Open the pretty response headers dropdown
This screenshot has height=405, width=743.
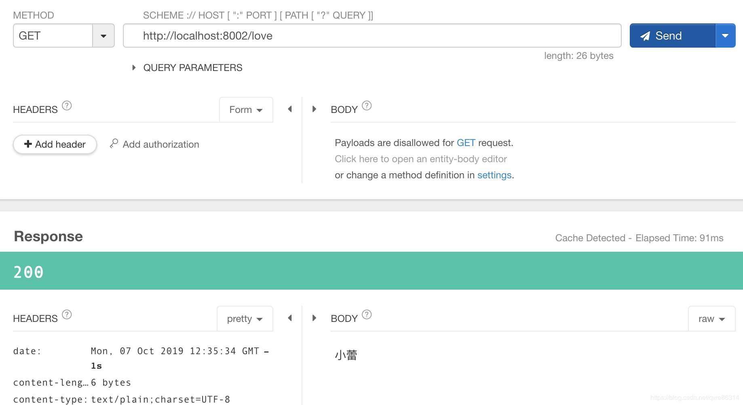pyautogui.click(x=245, y=319)
